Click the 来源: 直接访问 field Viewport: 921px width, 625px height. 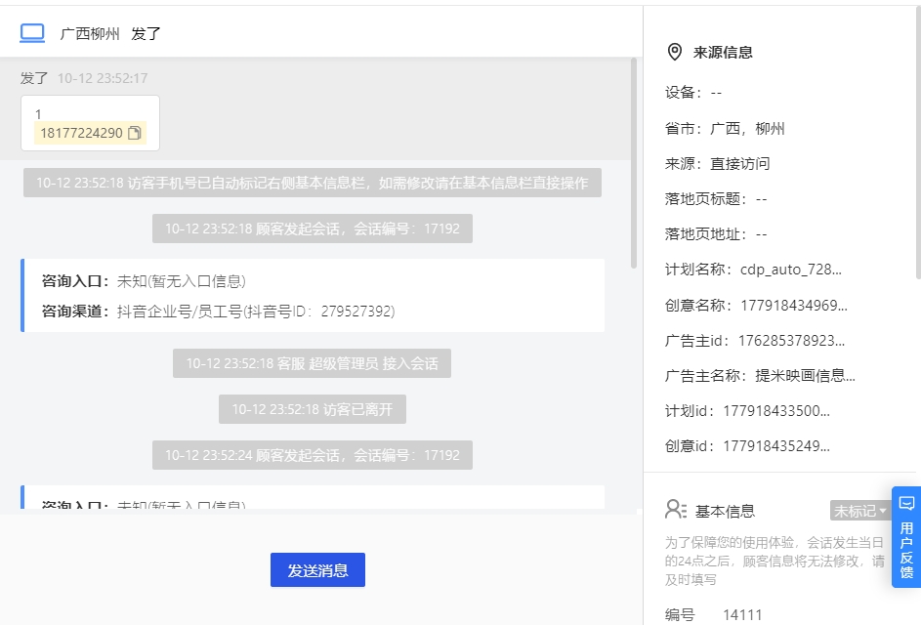(x=717, y=164)
